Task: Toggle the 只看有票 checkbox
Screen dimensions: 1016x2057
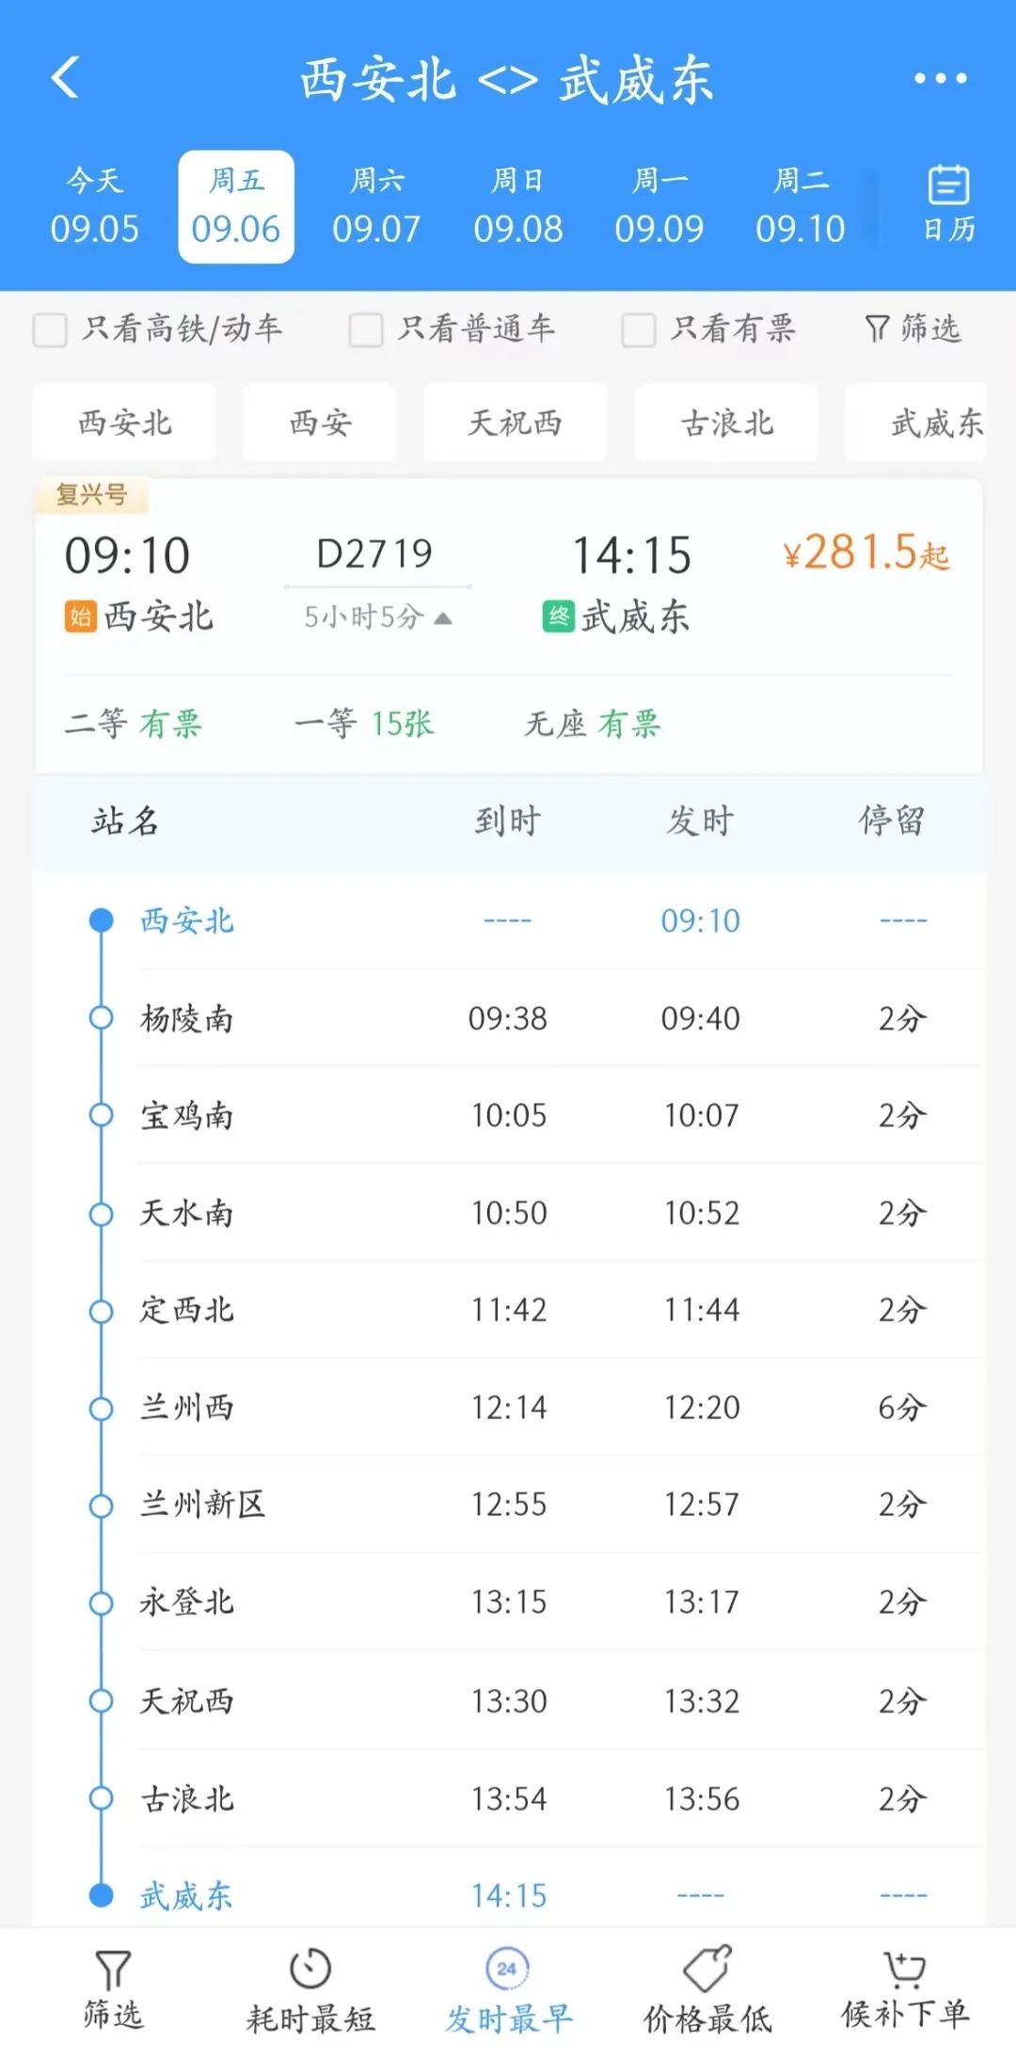Action: pyautogui.click(x=638, y=330)
